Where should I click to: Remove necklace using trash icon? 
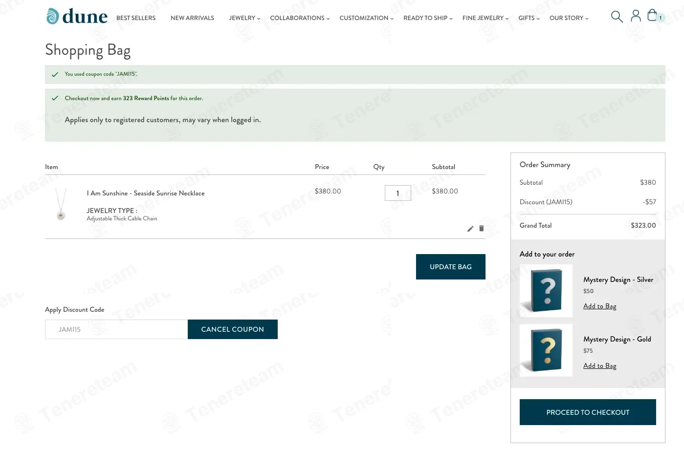click(482, 228)
